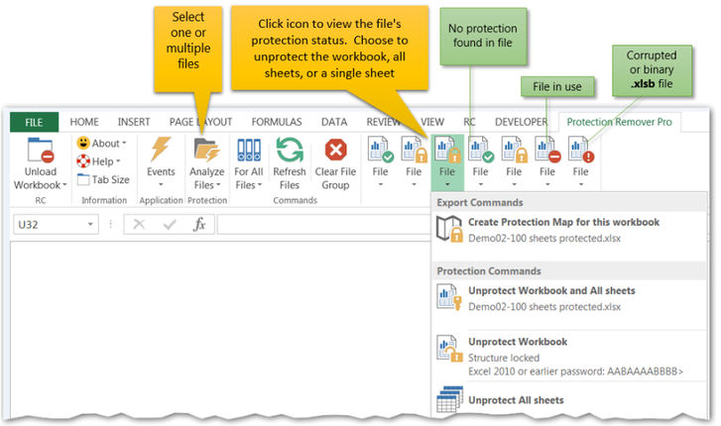Select the File icon with red exclamation mark

pos(581,150)
